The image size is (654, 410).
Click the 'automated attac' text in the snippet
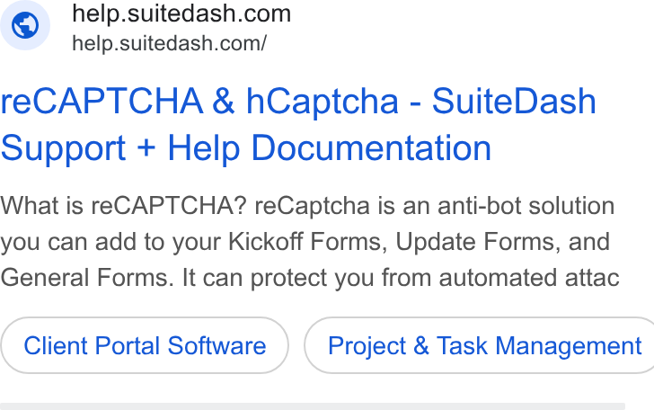[x=529, y=279]
